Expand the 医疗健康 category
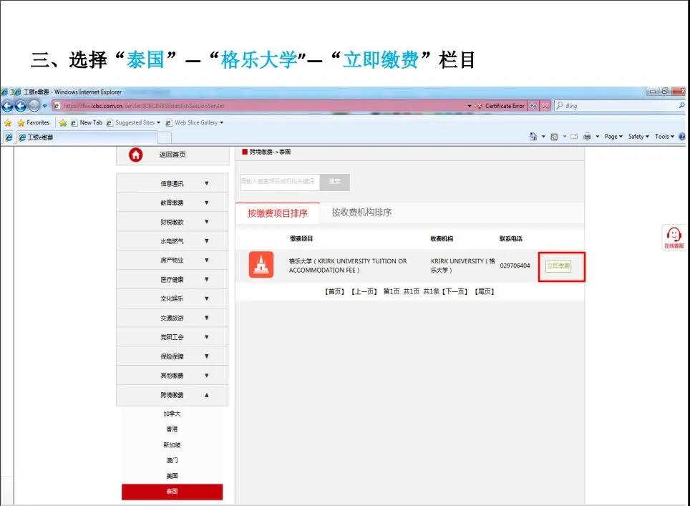 (172, 279)
